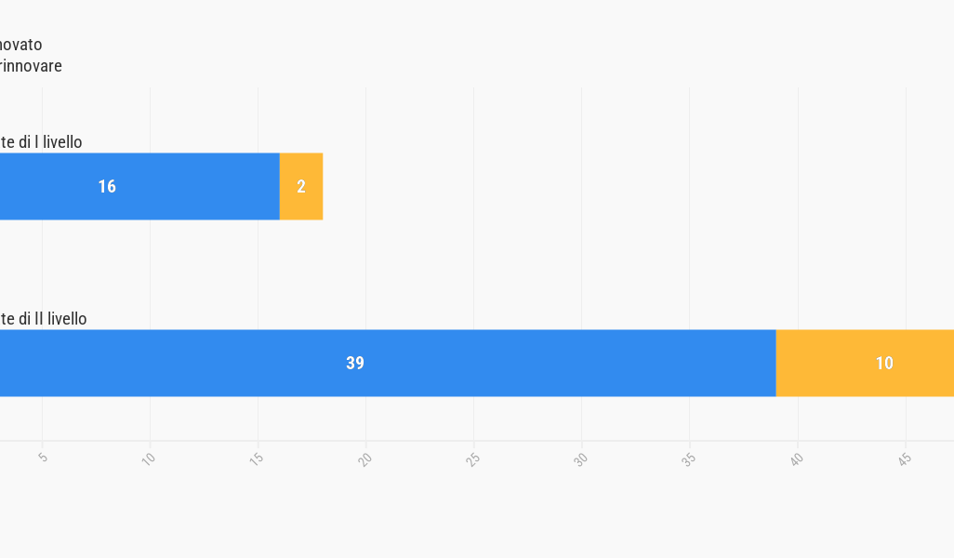
Task: Click the x-axis tick label 15
Action: pos(256,458)
